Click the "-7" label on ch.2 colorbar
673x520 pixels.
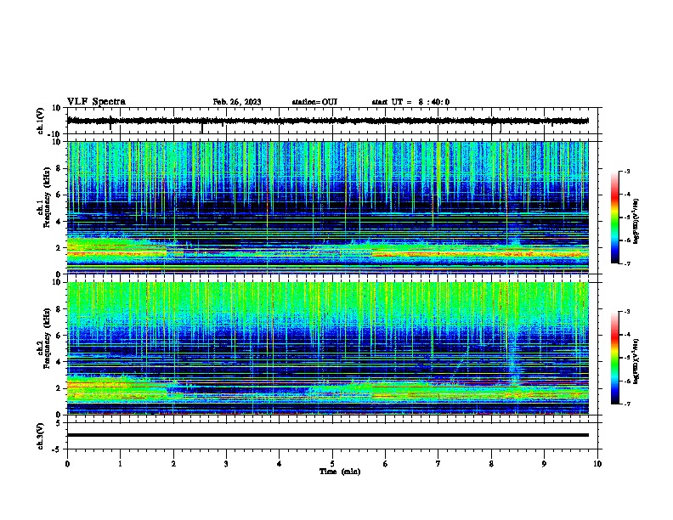[626, 404]
